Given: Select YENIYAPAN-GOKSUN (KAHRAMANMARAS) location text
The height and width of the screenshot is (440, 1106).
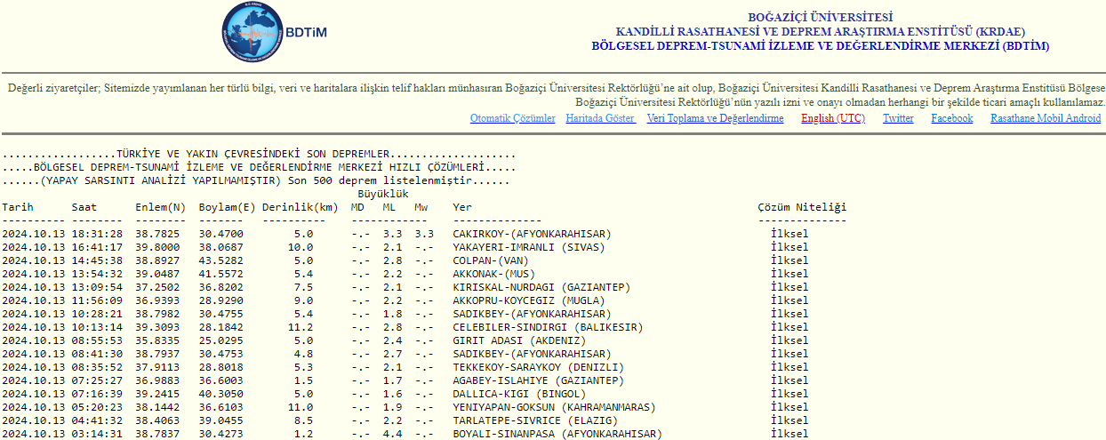Looking at the screenshot, I should (x=554, y=407).
